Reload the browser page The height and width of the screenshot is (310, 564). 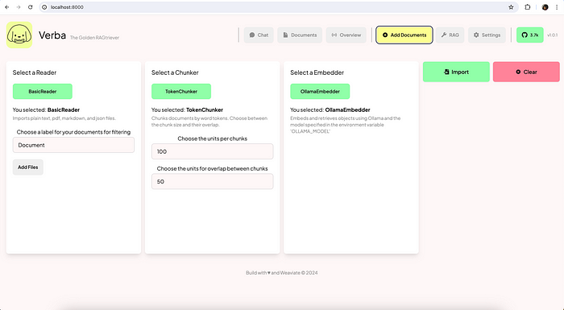coord(31,7)
